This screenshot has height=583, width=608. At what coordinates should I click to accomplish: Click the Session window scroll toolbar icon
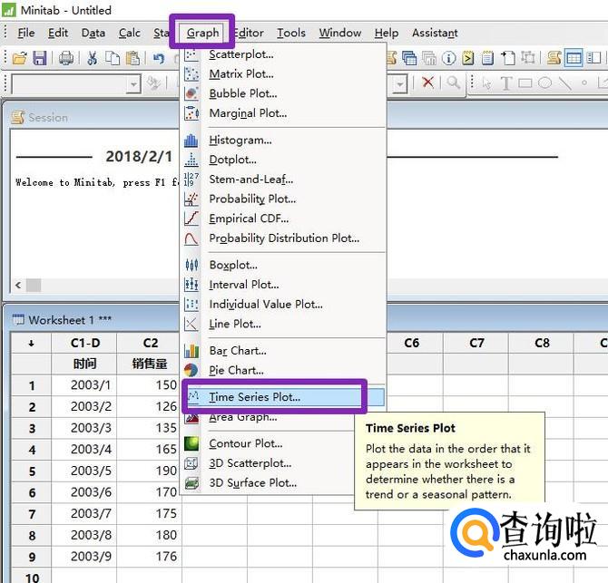[x=554, y=58]
